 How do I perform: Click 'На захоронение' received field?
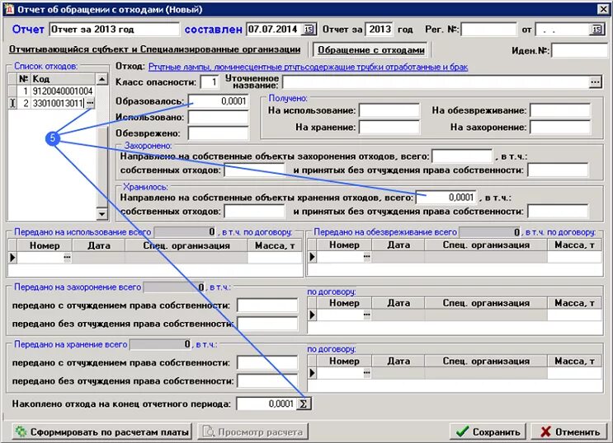click(560, 127)
